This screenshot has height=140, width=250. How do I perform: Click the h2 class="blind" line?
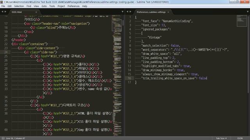point(53,28)
